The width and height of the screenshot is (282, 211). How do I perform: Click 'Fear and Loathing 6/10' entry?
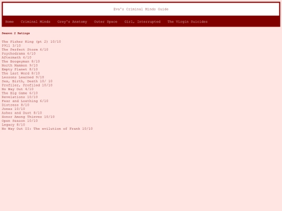pos(25,101)
